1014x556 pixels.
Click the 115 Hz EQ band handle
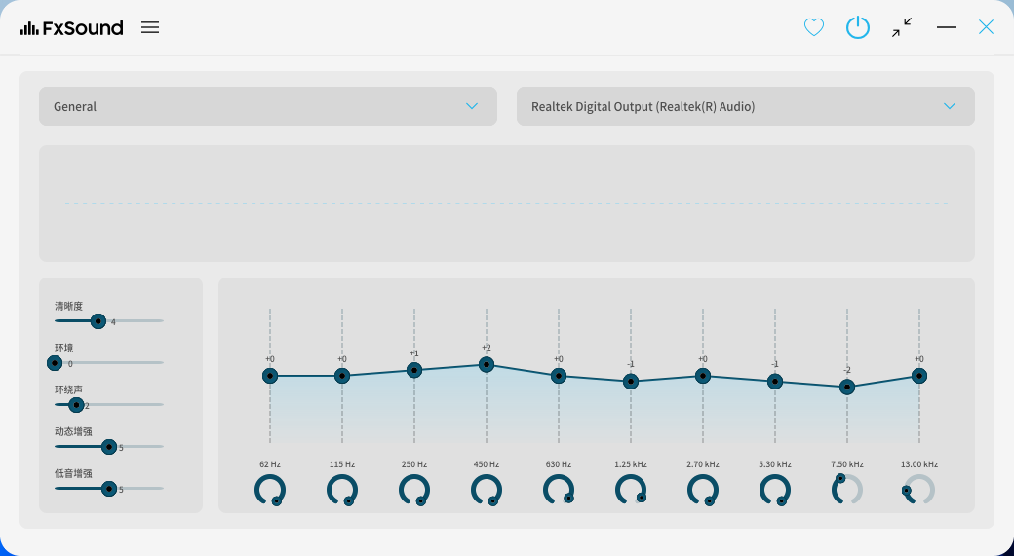(342, 376)
